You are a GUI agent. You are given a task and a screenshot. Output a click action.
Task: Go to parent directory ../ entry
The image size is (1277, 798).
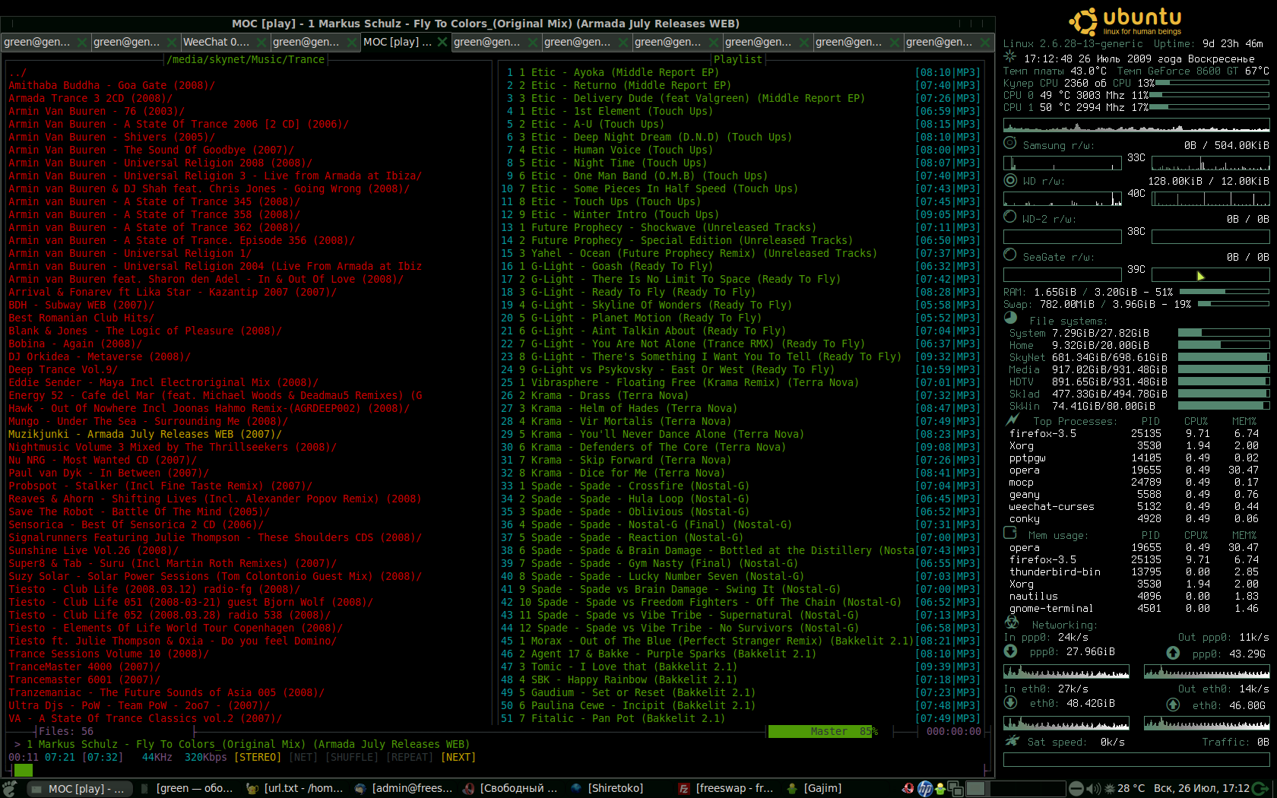17,72
